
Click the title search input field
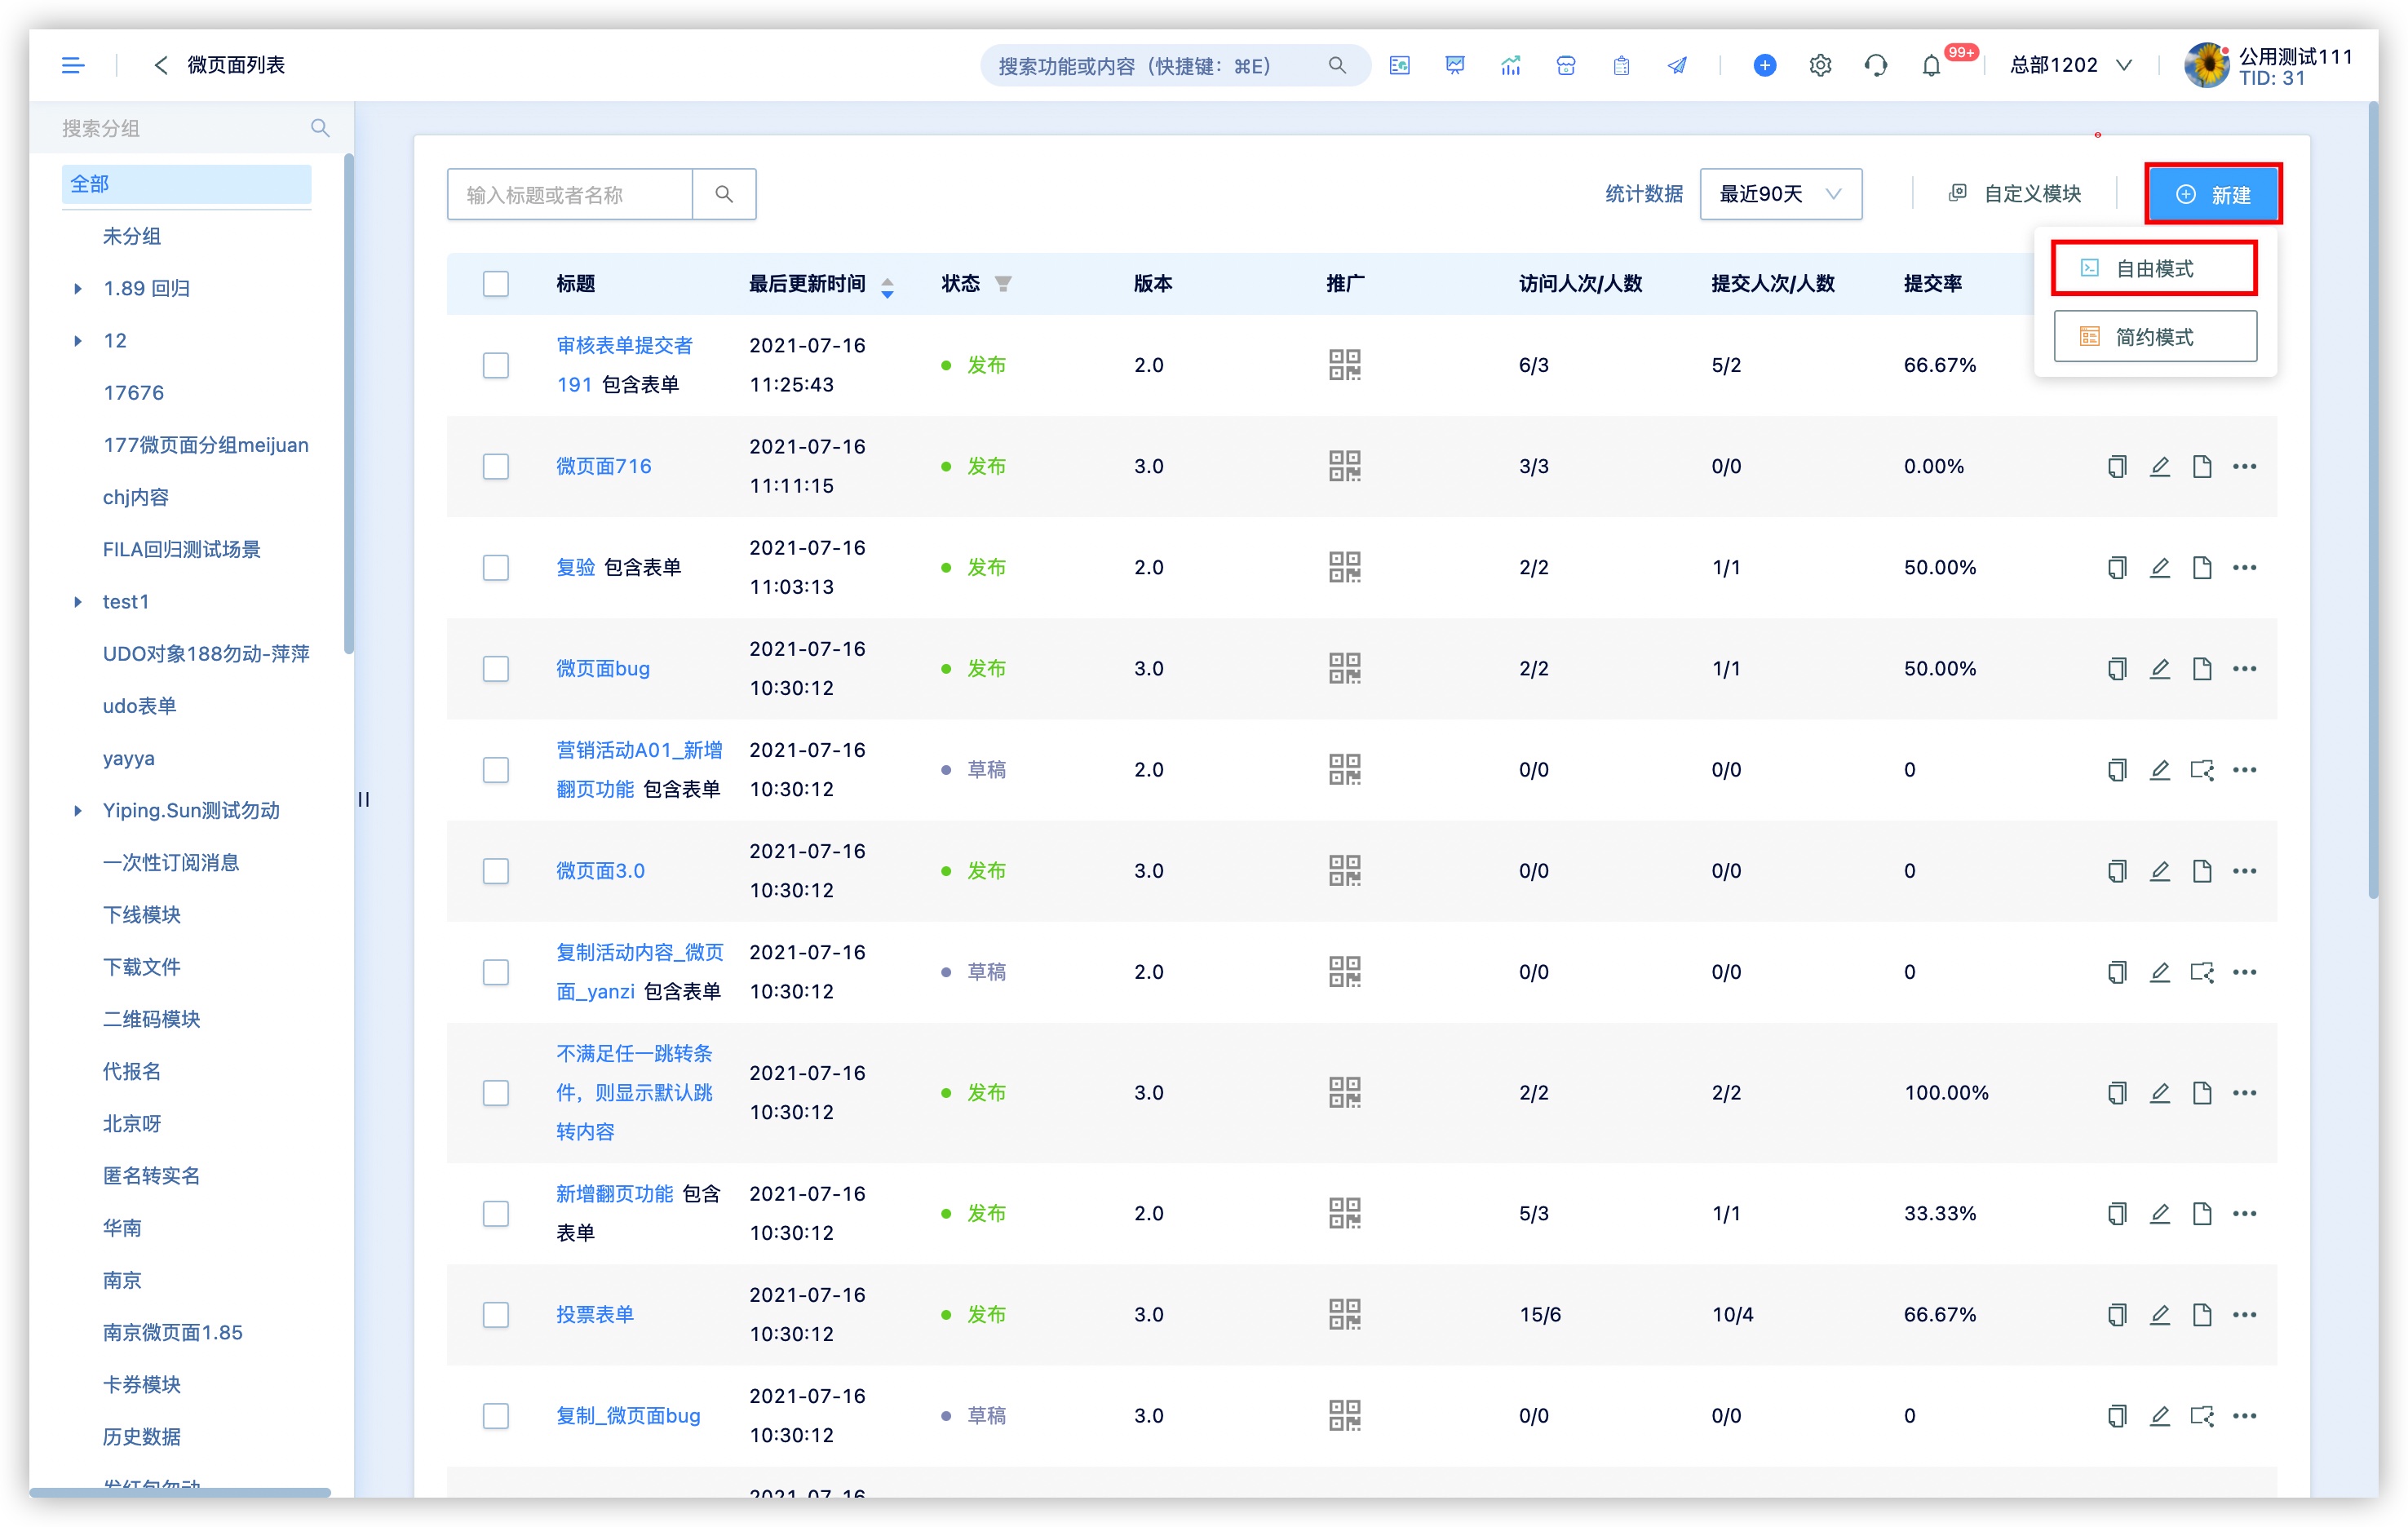click(x=570, y=194)
